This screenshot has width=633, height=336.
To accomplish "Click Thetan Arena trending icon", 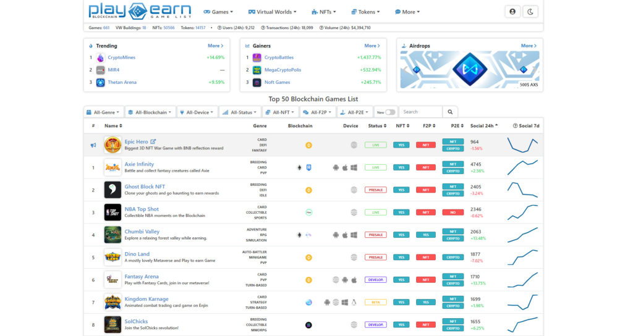I will tap(101, 82).
